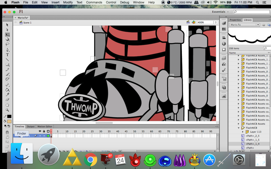
Task: Open the Transform panel icon
Action: click(x=224, y=50)
